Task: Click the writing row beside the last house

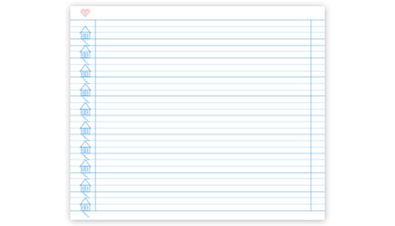Action: (203, 201)
